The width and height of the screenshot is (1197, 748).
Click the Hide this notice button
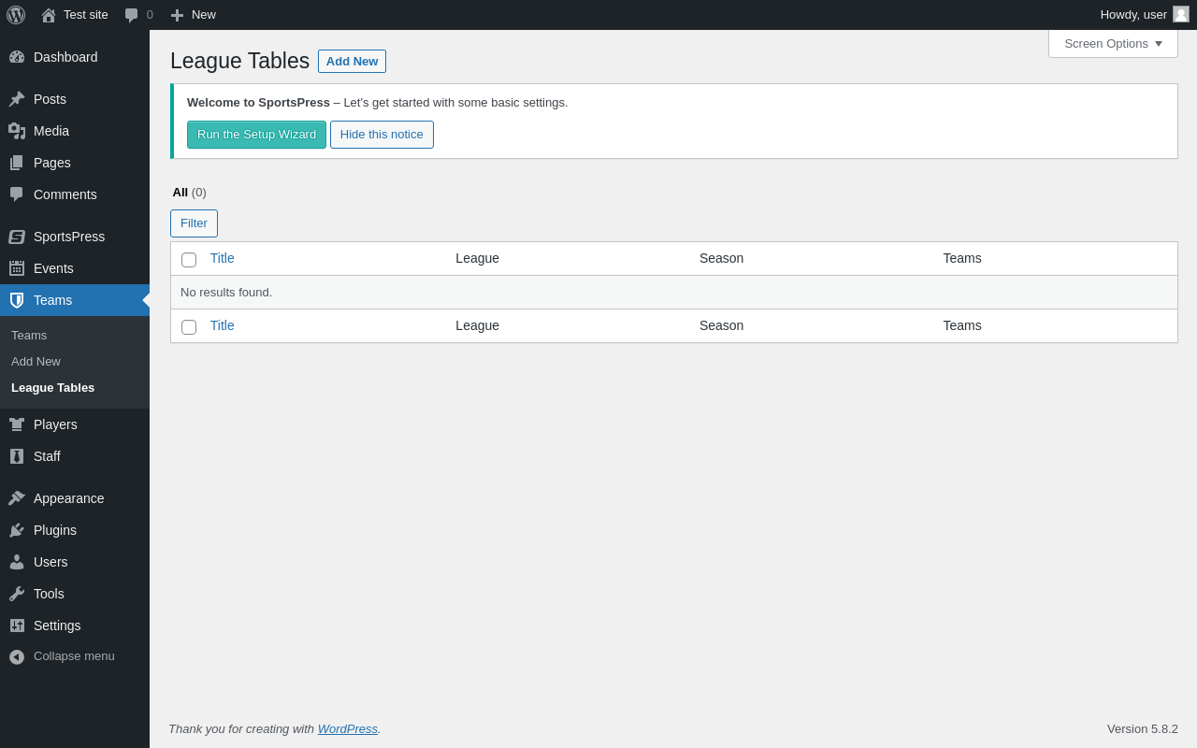(x=382, y=135)
